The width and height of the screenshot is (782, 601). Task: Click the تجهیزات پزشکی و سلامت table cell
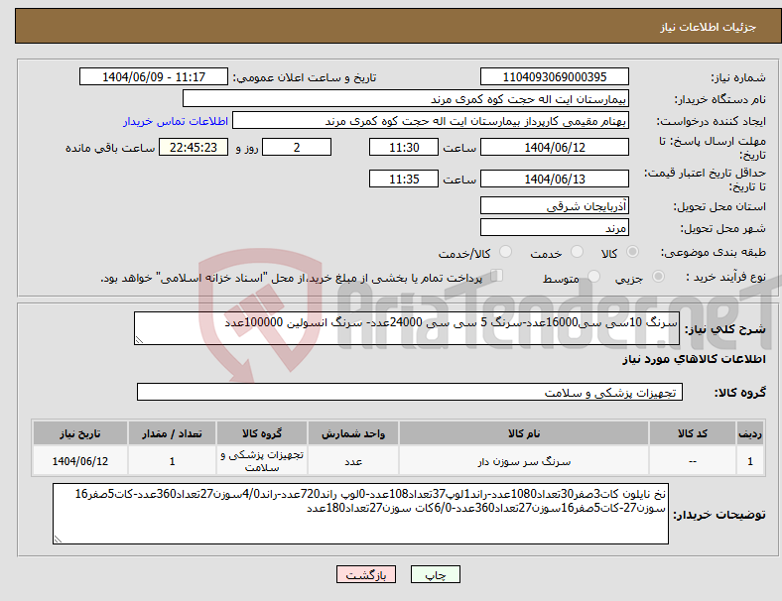tap(262, 461)
